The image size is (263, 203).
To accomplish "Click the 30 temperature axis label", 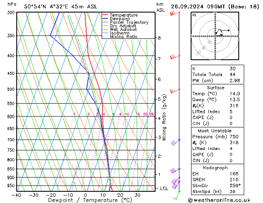I will (x=138, y=195).
